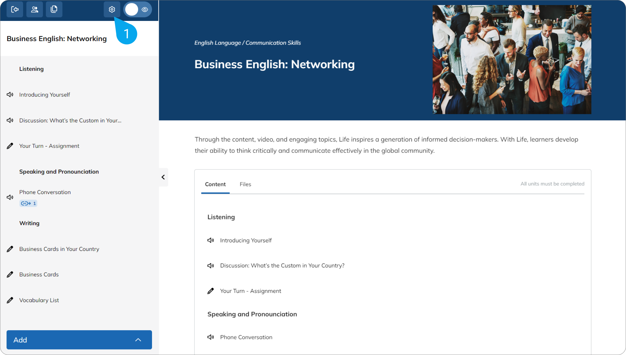Click speaker icon beside Introducing Yourself in sidebar
This screenshot has height=355, width=626.
click(10, 95)
